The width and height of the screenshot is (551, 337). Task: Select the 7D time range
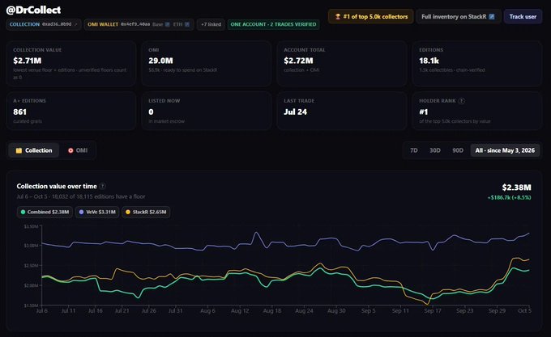pos(413,150)
